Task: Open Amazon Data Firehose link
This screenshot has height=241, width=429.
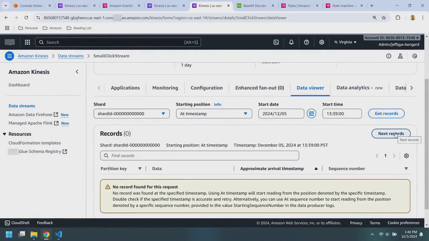Action: (x=33, y=114)
